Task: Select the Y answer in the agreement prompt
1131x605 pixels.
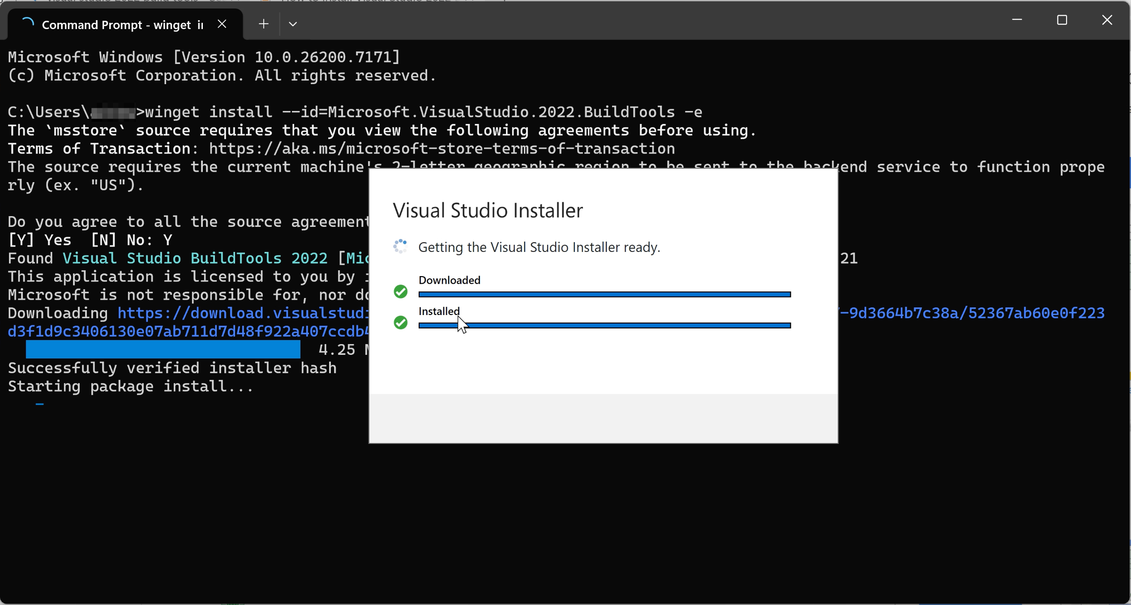Action: (167, 239)
